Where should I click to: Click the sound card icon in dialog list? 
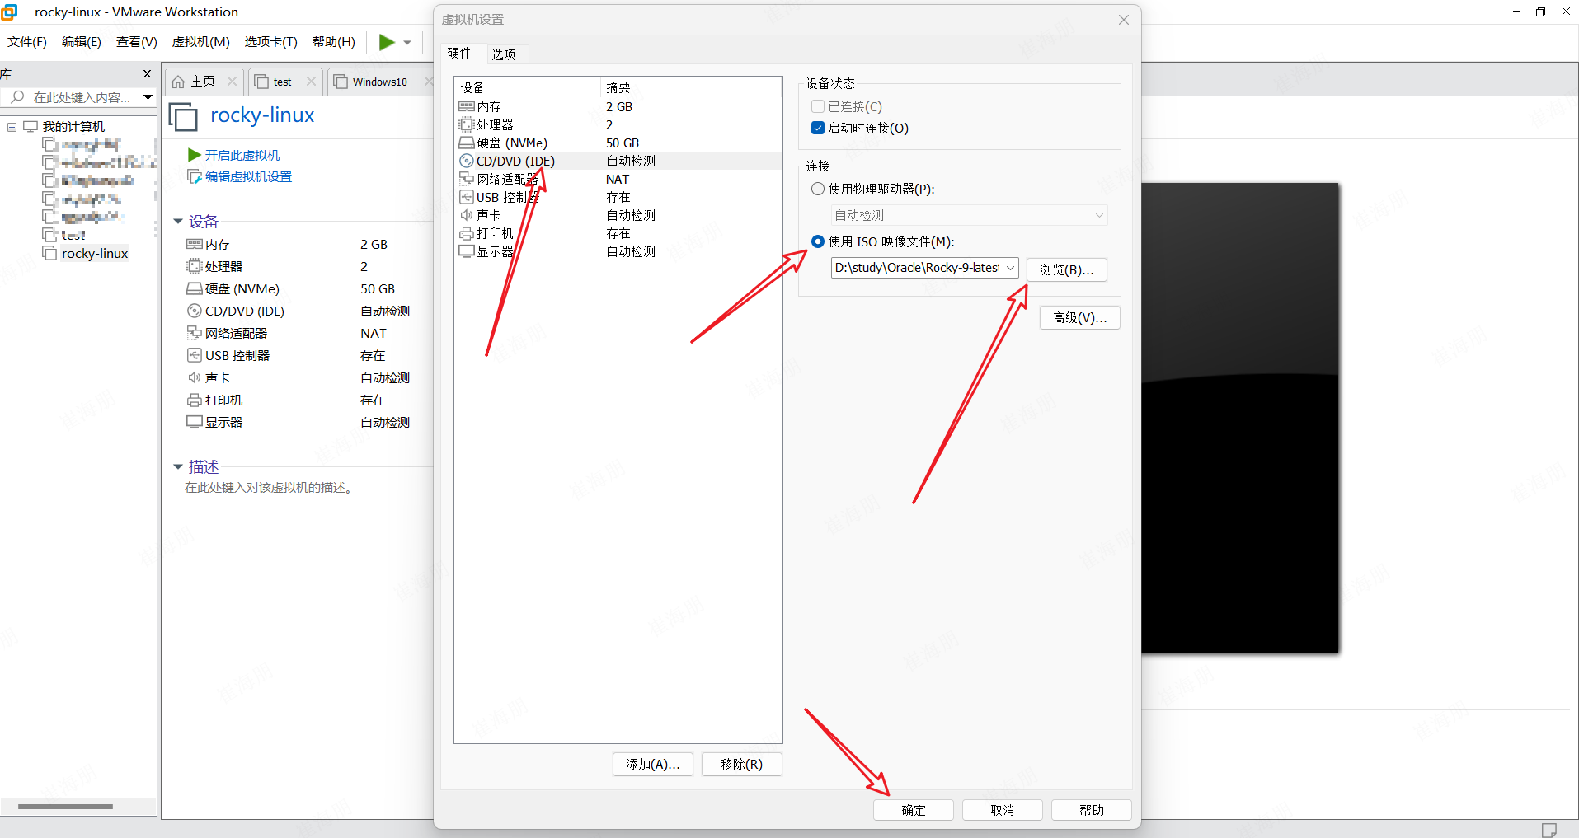click(467, 215)
